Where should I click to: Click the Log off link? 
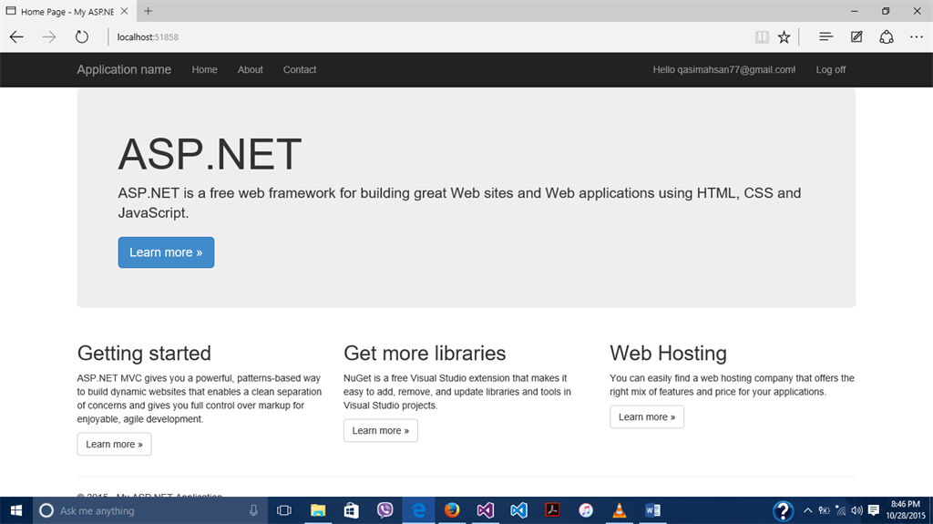pyautogui.click(x=831, y=69)
